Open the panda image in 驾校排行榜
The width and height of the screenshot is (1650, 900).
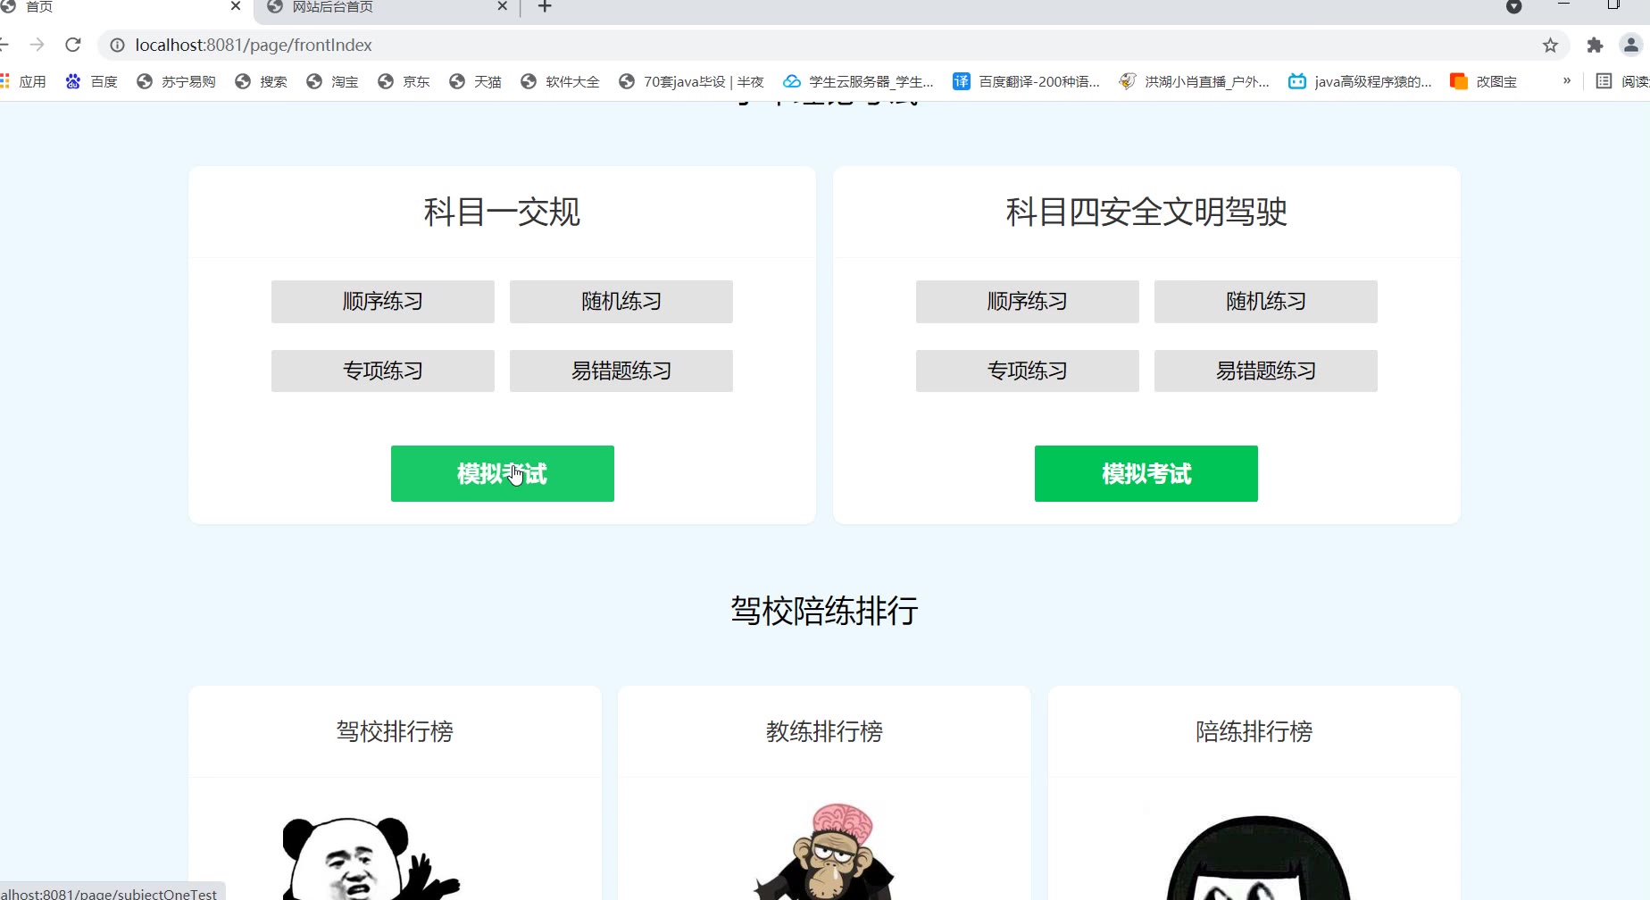coord(371,858)
